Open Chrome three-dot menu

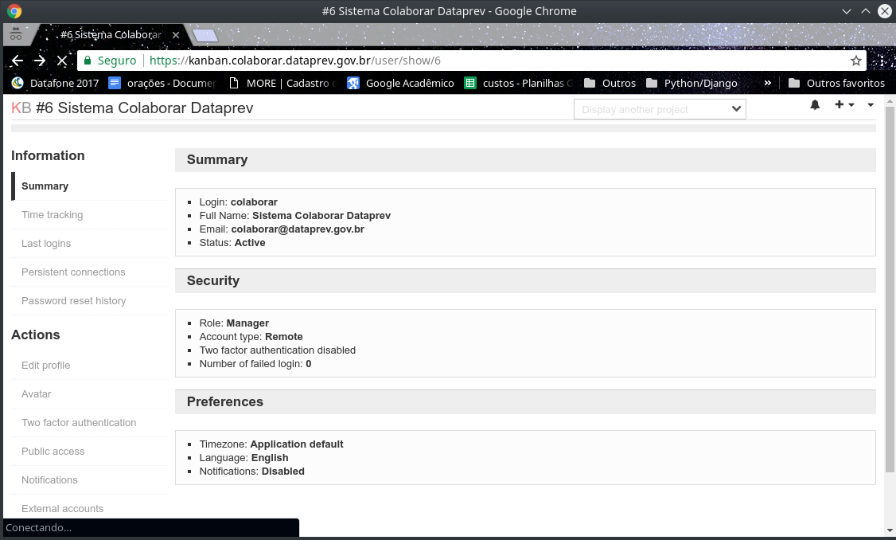point(882,61)
